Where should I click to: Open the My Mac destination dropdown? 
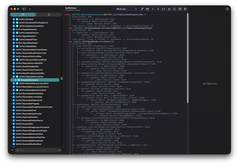click(x=127, y=9)
